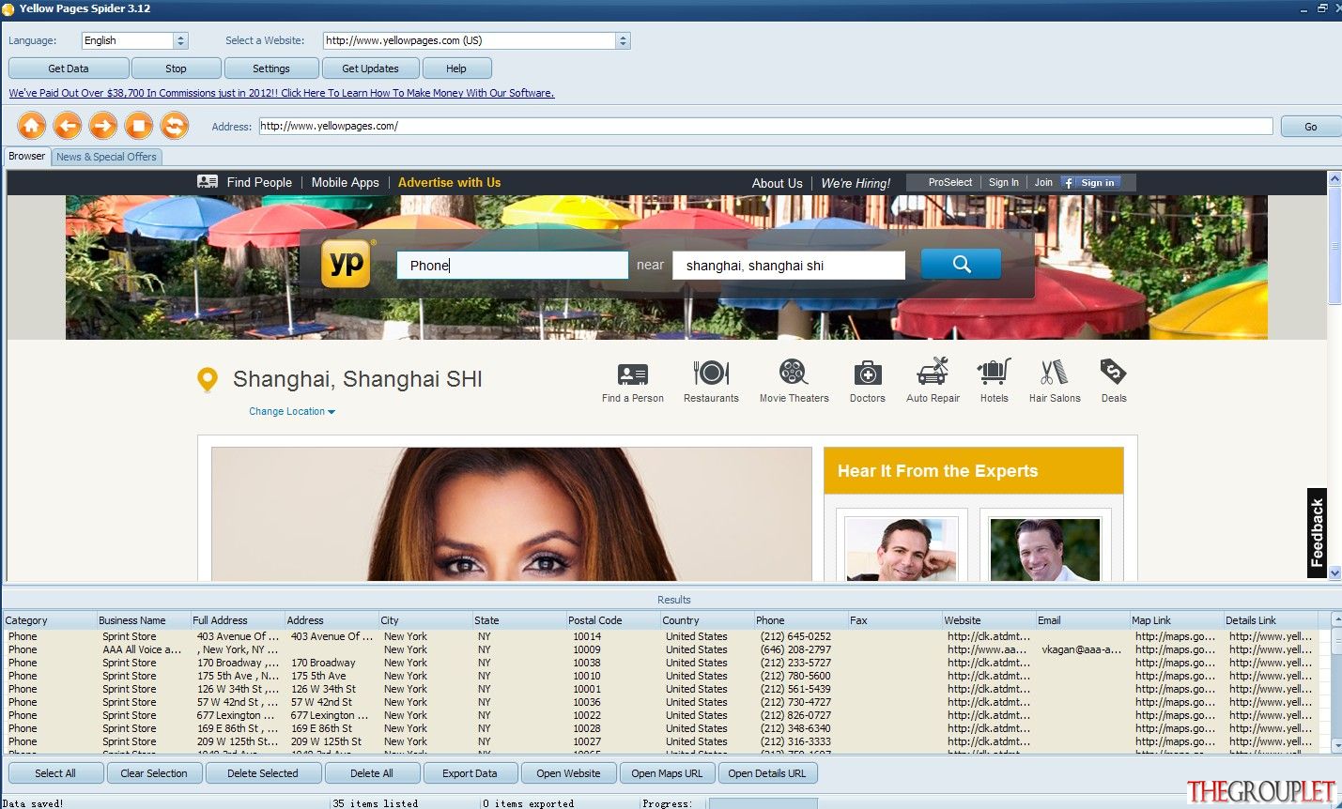This screenshot has width=1342, height=809.
Task: Open the commissions promotional link
Action: [282, 93]
